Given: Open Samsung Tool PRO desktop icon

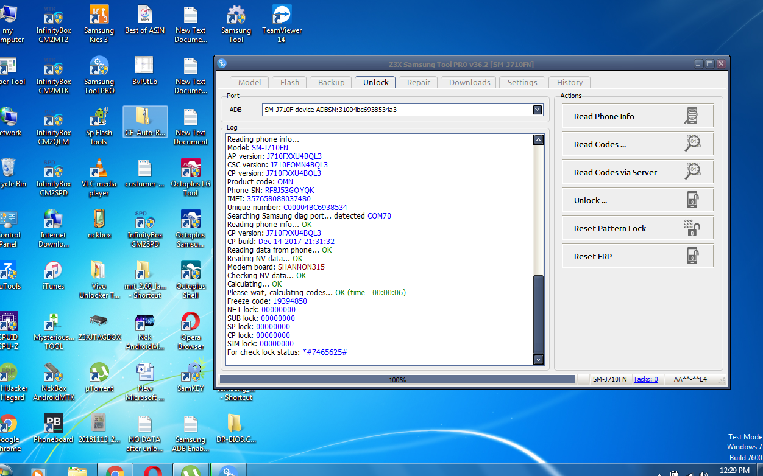Looking at the screenshot, I should (x=99, y=75).
